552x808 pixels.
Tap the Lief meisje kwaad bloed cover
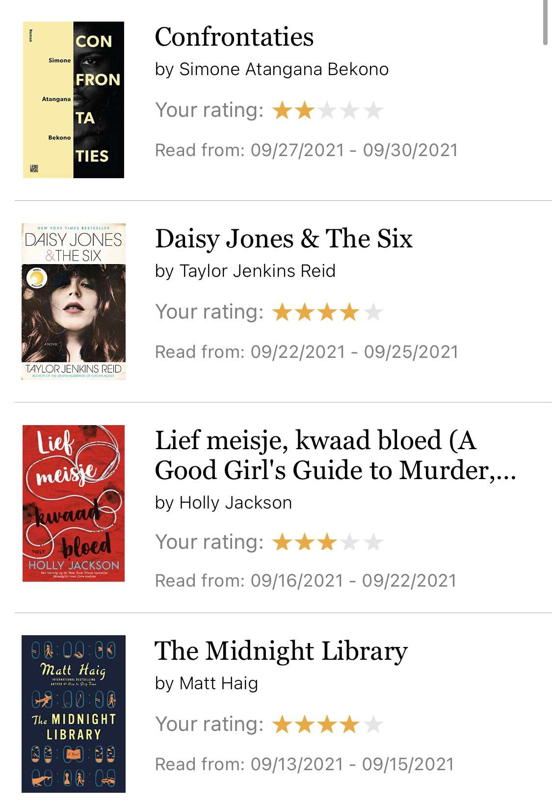(74, 503)
